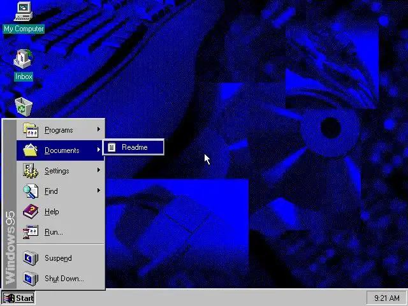Click the My Computer icon label
408x306 pixels.
point(24,29)
